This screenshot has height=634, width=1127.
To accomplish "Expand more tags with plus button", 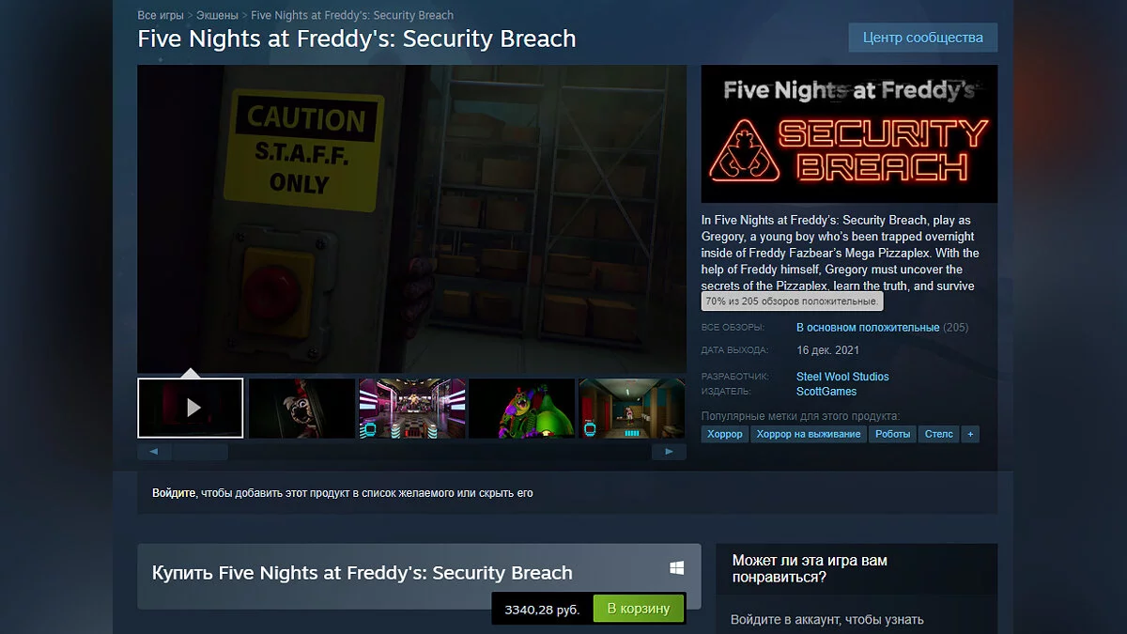I will tap(970, 434).
